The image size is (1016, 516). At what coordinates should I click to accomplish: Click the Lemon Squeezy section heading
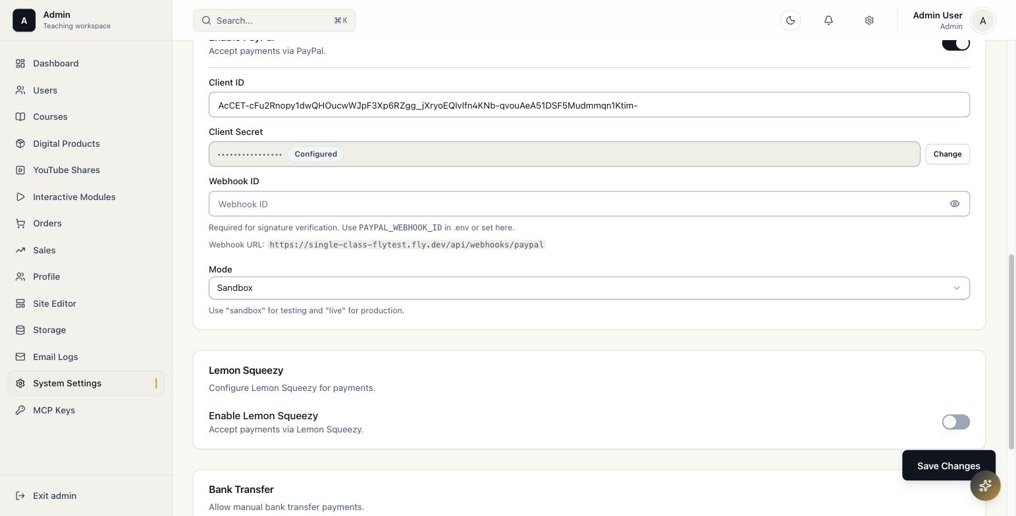[246, 371]
